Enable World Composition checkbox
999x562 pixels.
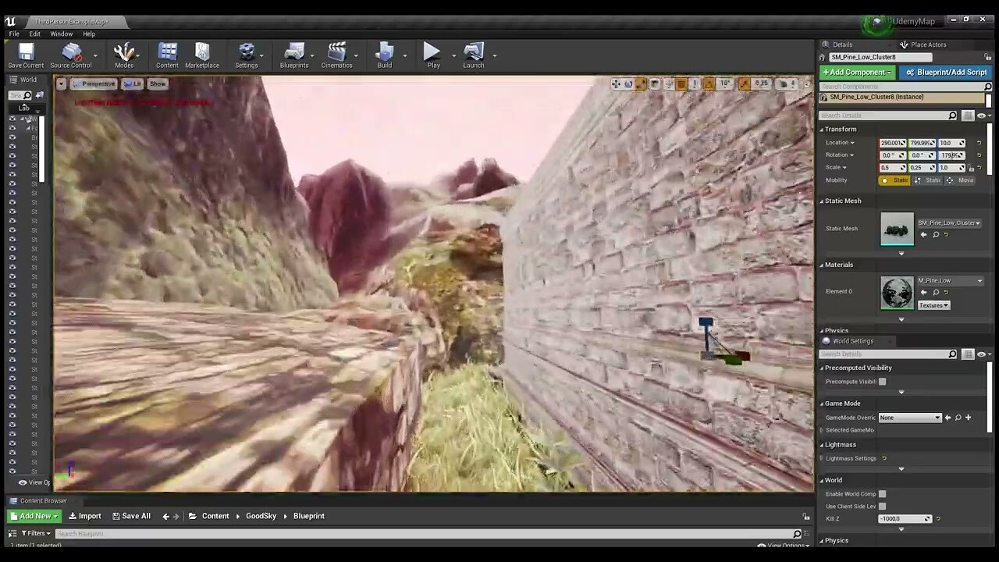(882, 493)
